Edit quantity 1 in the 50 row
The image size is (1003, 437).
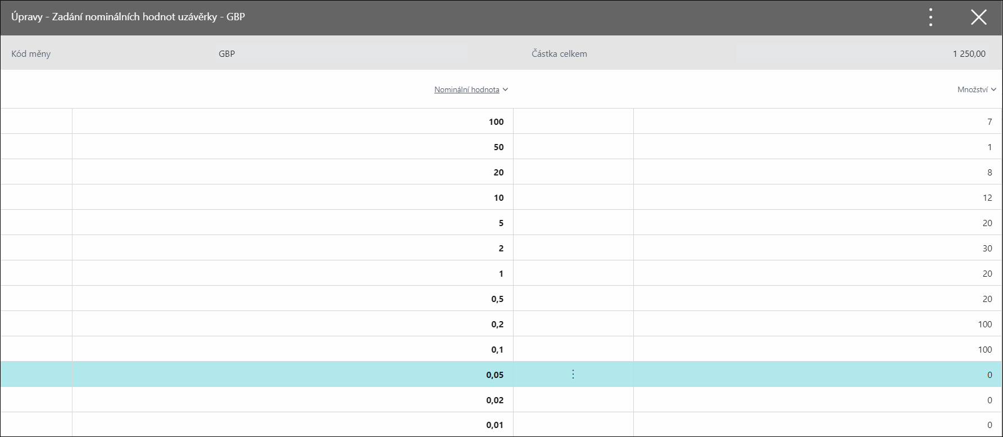[x=818, y=147]
